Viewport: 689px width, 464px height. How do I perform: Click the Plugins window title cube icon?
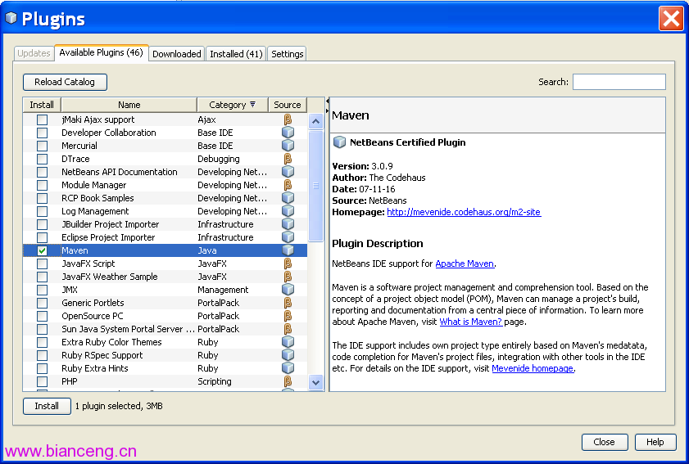[11, 18]
